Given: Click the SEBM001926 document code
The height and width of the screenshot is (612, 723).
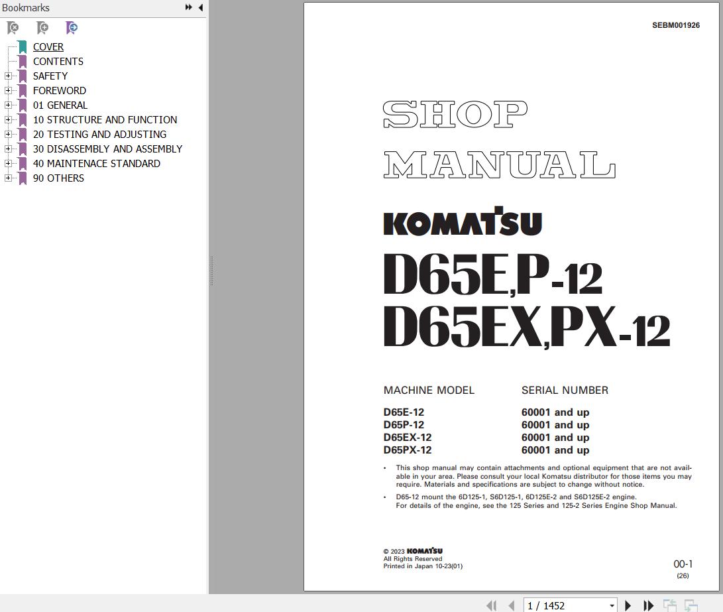Looking at the screenshot, I should click(x=675, y=25).
